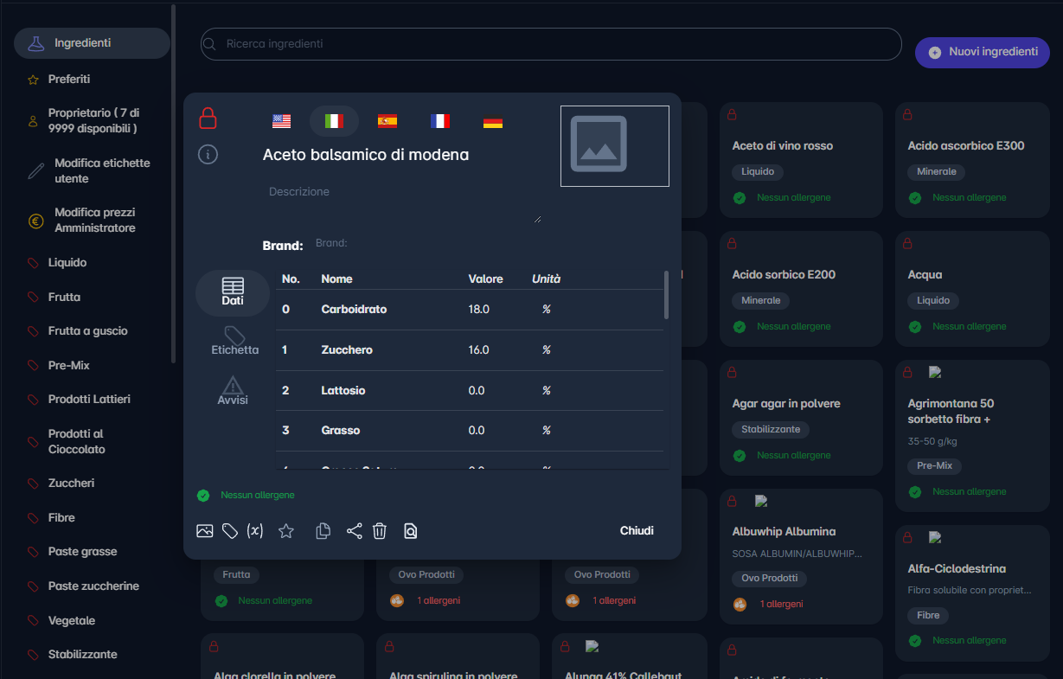Delete the ingredient with the trash icon

379,531
